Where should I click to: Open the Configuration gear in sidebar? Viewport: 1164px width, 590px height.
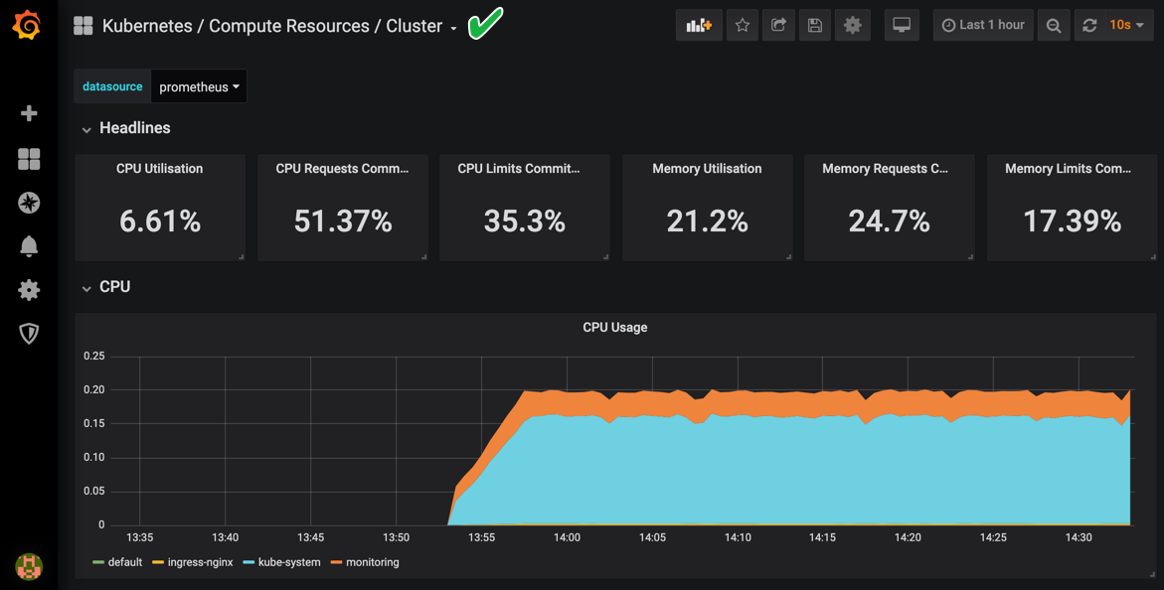click(29, 289)
